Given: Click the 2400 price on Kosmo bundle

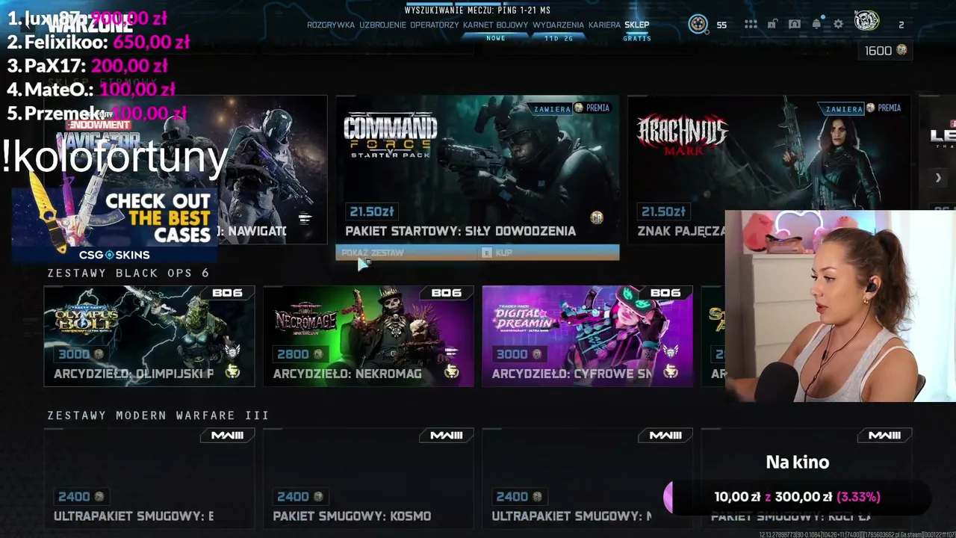Looking at the screenshot, I should point(299,497).
